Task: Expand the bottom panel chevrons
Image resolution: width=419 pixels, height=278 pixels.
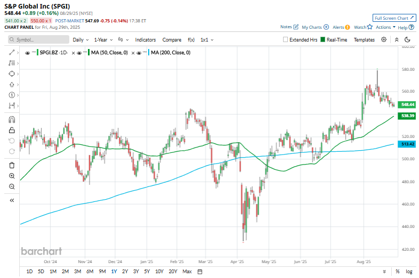Action: tap(384, 272)
